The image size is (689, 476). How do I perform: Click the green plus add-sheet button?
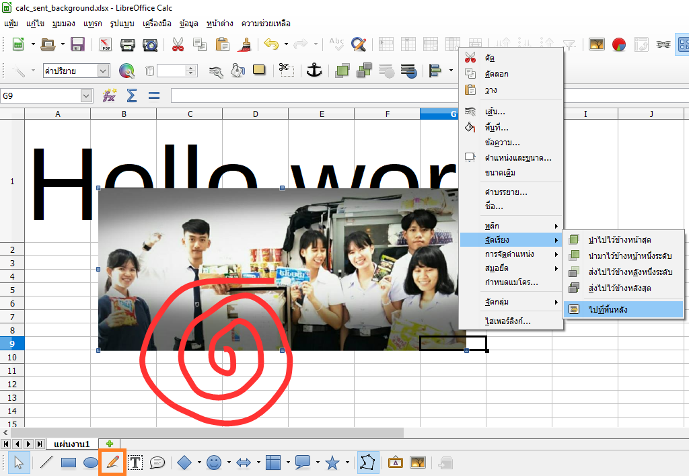(109, 444)
